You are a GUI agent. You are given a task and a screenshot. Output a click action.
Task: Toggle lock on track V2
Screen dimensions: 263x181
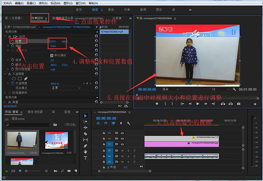[104, 138]
